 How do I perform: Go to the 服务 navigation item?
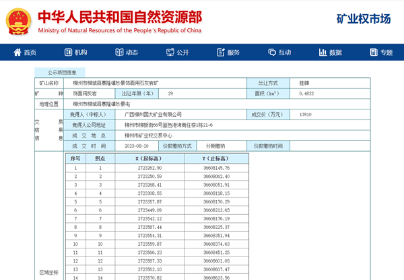pos(234,53)
